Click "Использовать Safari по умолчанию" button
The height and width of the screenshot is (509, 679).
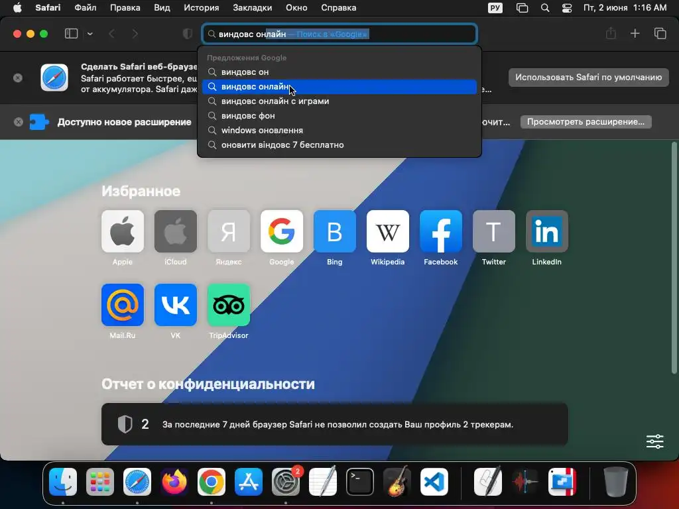point(589,77)
